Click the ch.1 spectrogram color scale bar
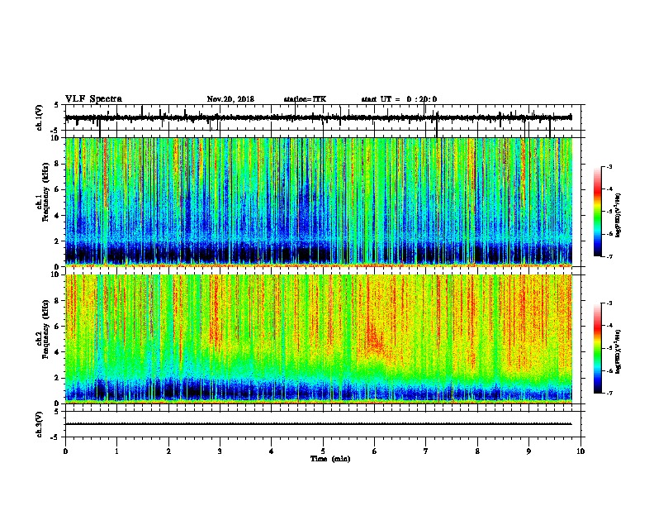Viewport: 654px width, 506px height. [x=598, y=212]
